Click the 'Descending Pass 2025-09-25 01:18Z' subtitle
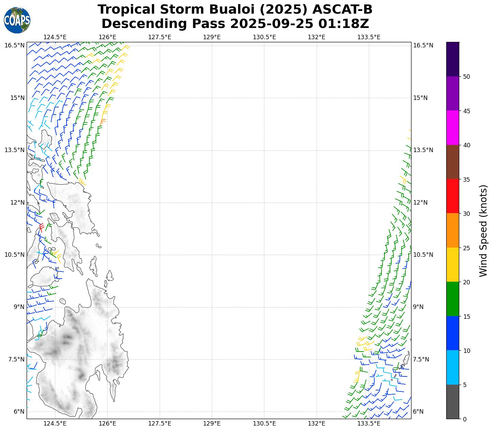 (235, 24)
